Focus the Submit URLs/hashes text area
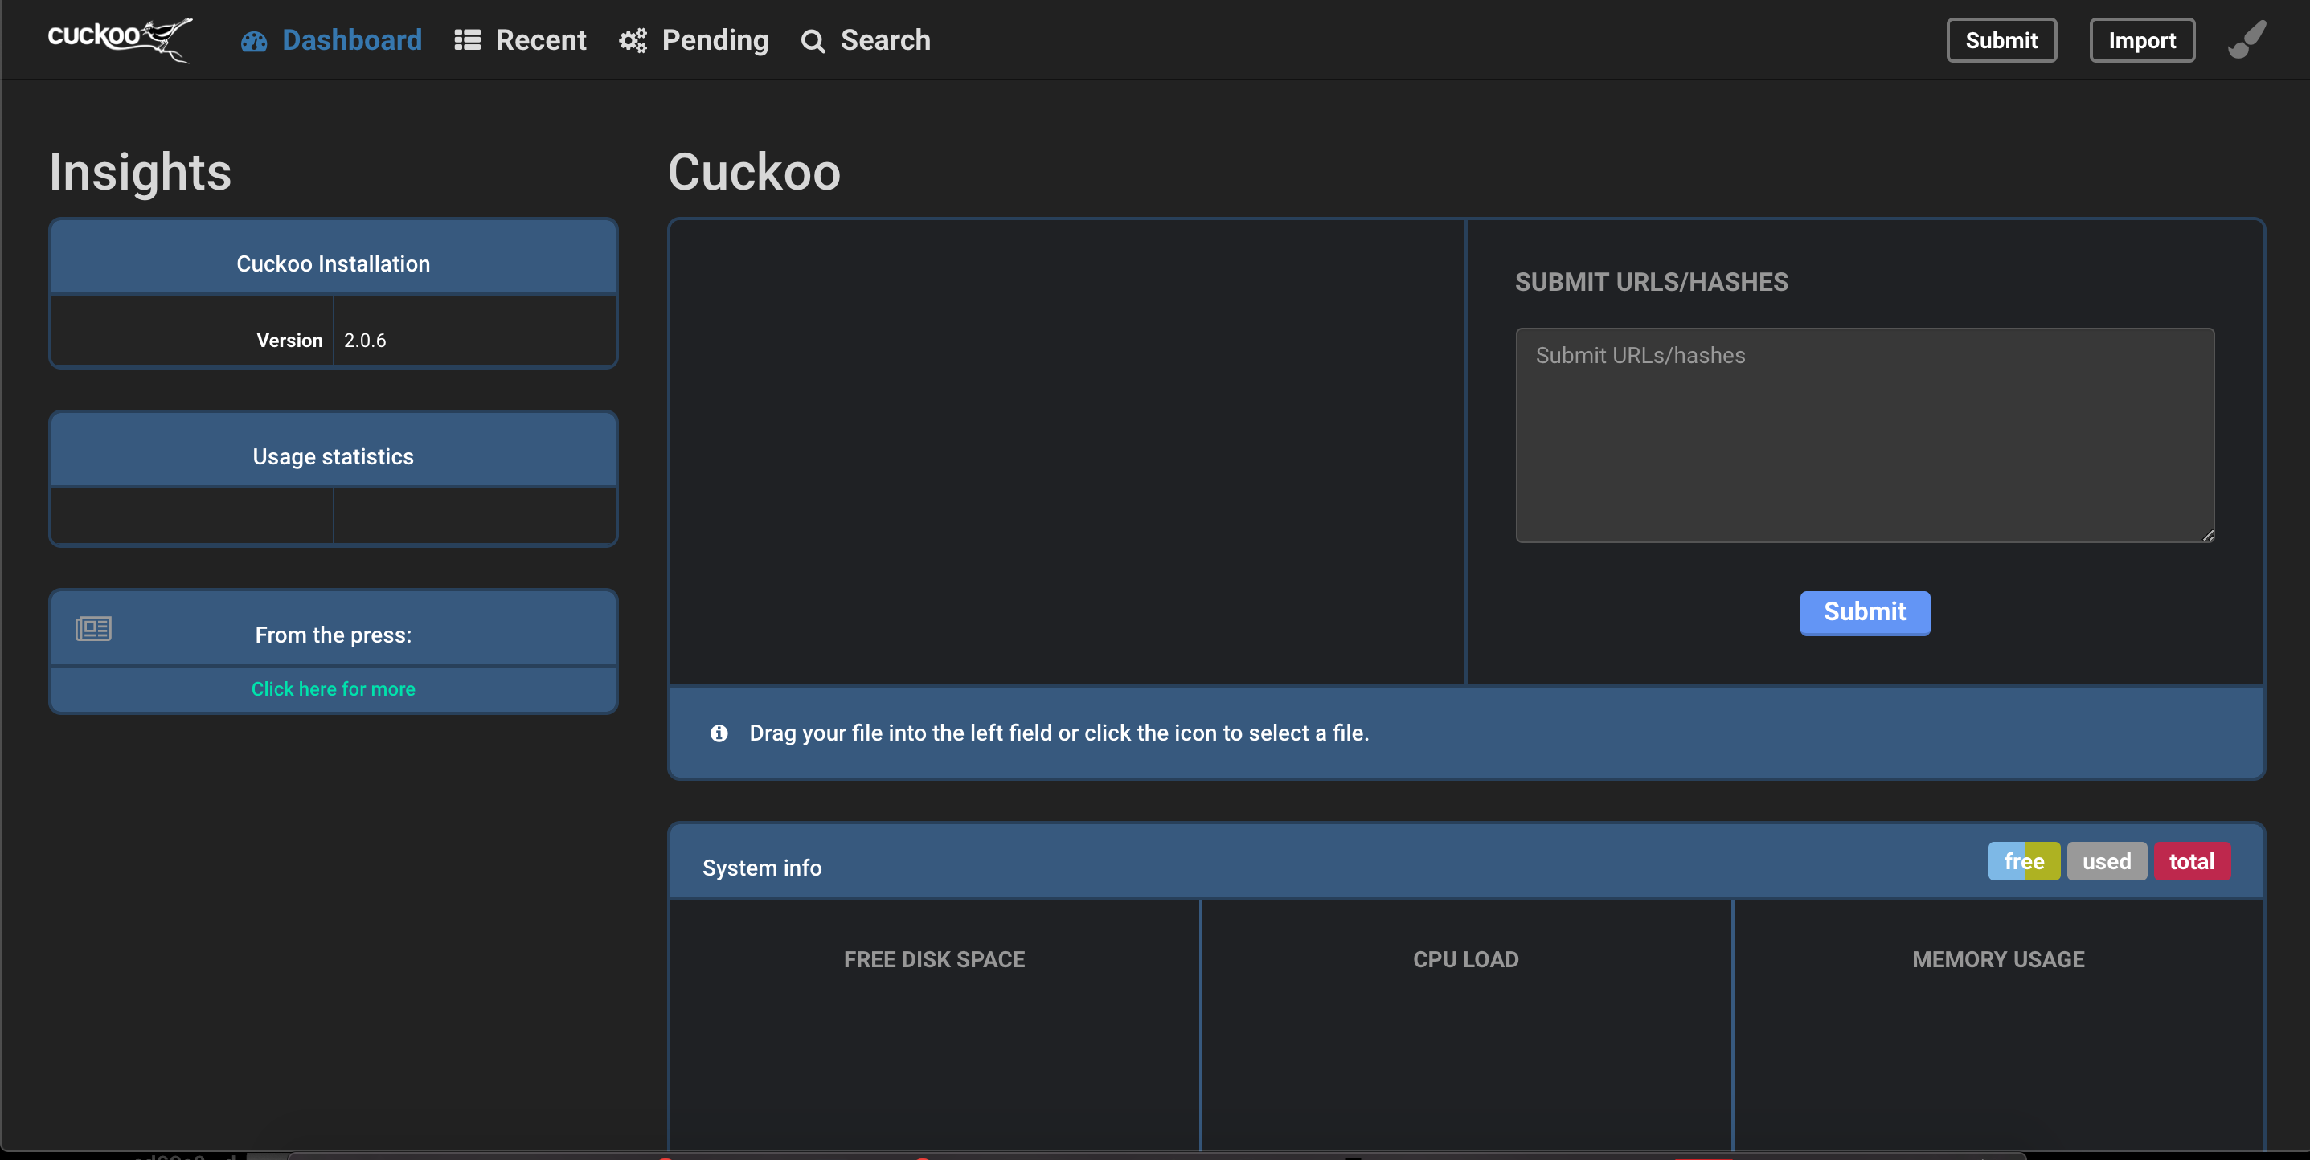 [1865, 435]
